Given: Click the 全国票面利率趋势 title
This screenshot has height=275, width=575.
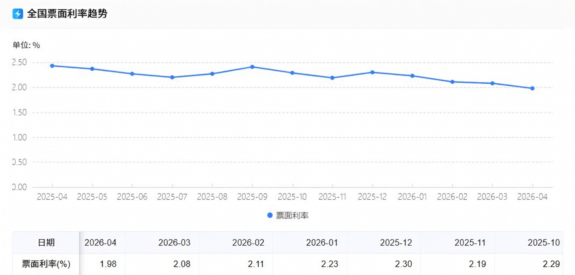Looking at the screenshot, I should click(68, 13).
